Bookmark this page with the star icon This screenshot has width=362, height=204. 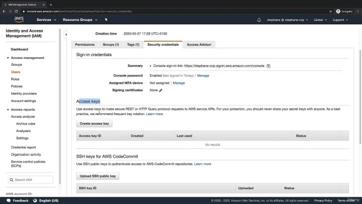pyautogui.click(x=330, y=11)
